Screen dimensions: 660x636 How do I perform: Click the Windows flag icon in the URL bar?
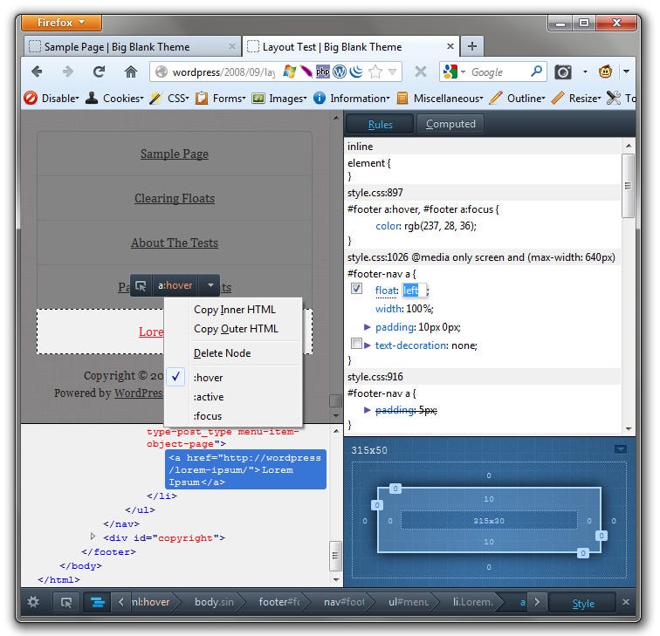pos(289,72)
